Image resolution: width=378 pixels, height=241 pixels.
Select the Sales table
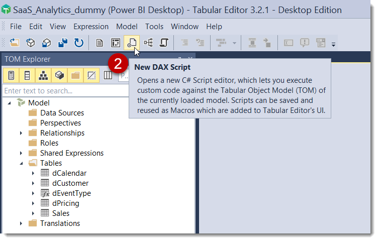[x=61, y=213]
